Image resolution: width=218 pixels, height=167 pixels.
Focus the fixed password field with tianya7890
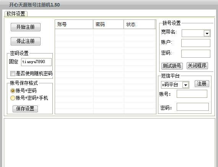(36, 62)
